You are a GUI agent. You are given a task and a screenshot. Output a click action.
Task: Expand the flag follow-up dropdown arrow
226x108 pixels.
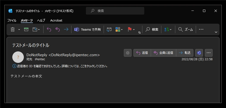tap(134, 30)
